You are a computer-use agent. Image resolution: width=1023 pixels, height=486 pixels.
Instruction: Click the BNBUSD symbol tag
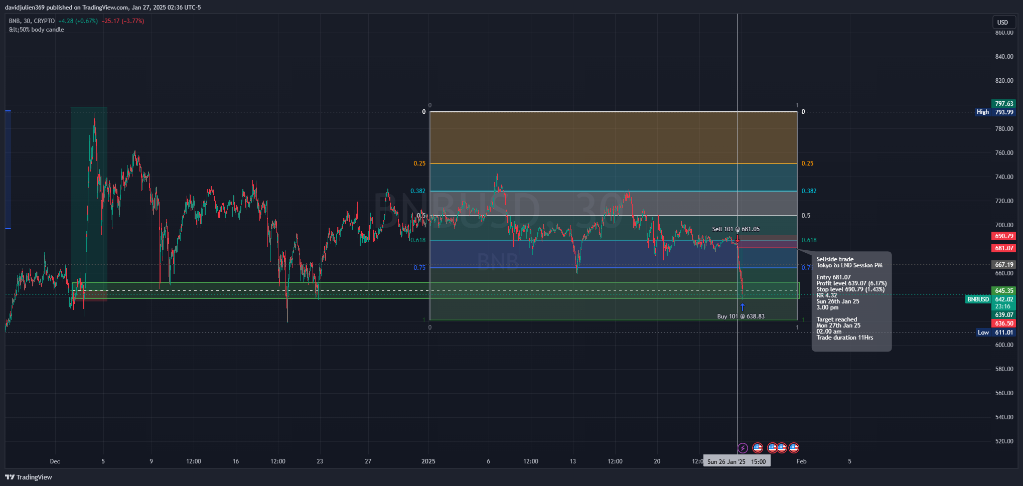pos(978,299)
